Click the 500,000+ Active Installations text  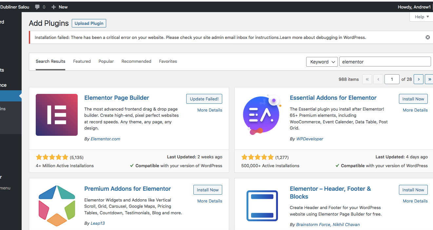click(x=270, y=166)
